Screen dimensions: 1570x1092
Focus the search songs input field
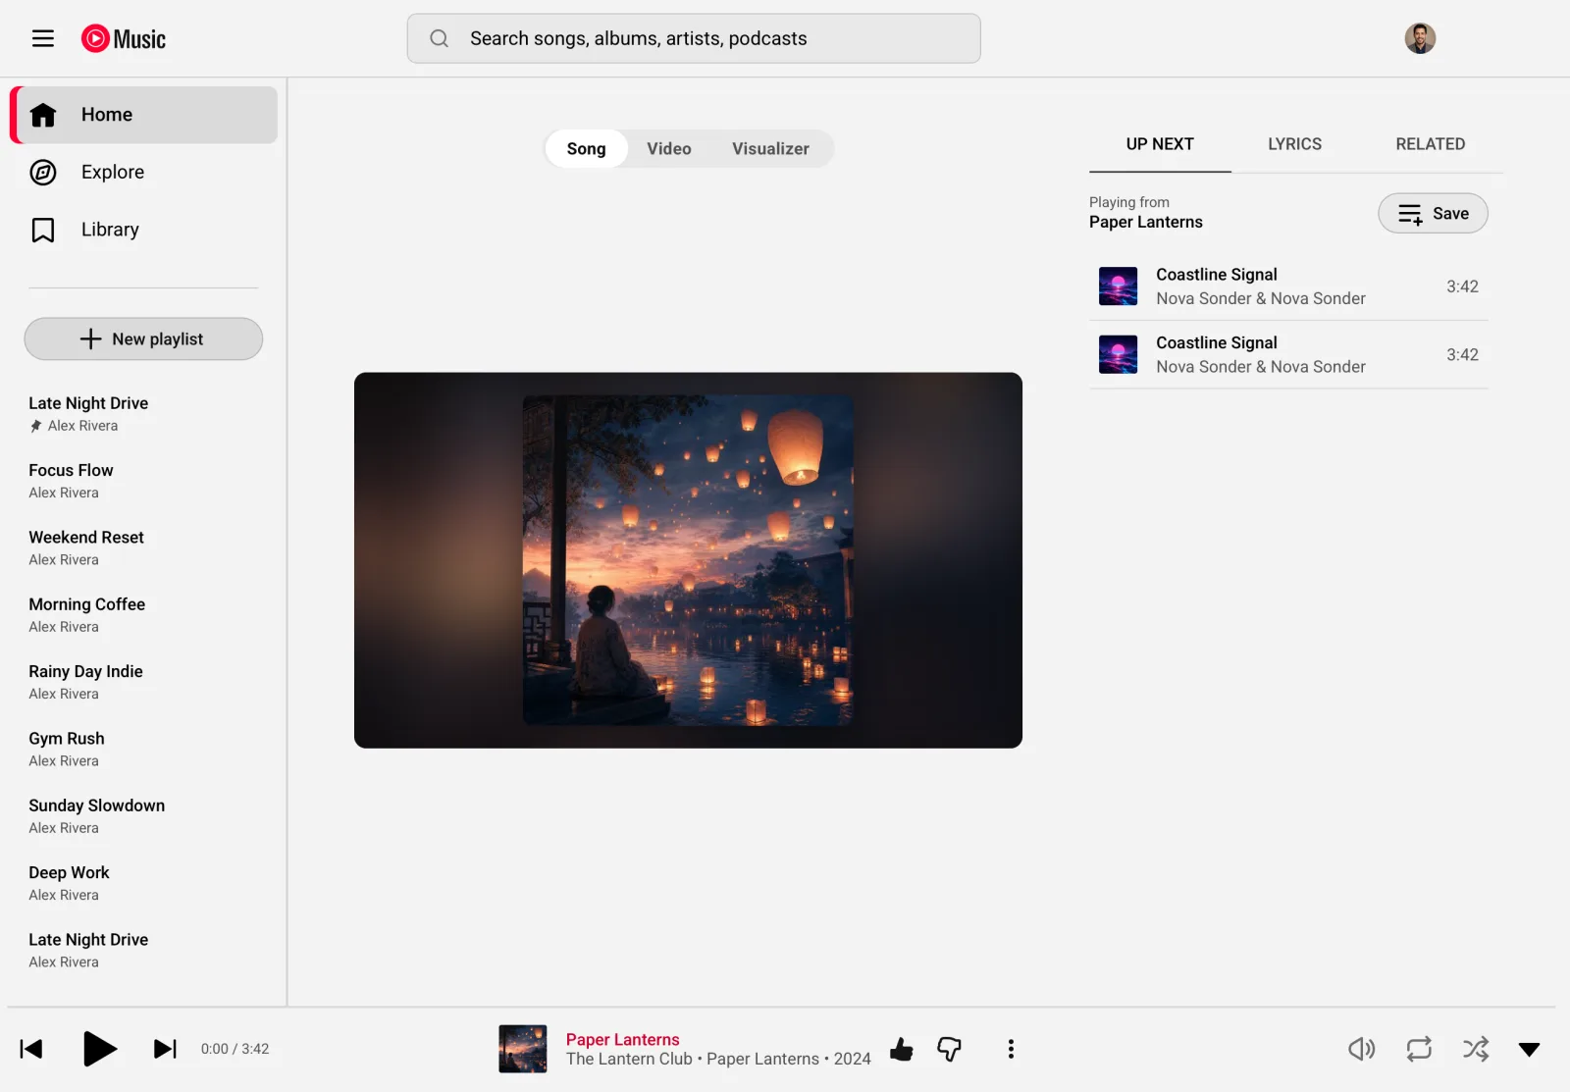click(x=694, y=38)
